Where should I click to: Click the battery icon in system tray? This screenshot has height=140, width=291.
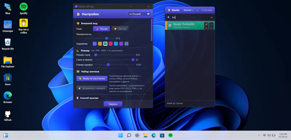(x=274, y=135)
